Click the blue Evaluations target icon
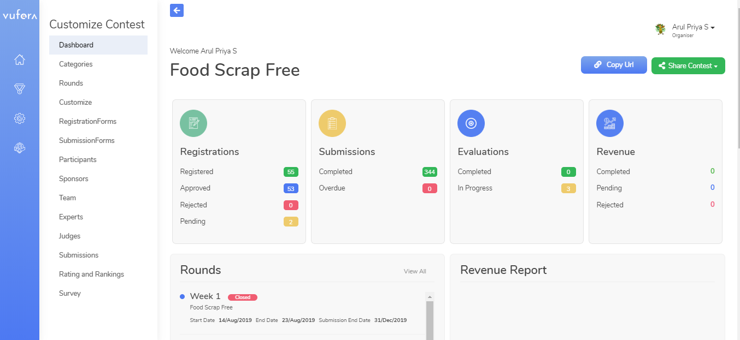740x340 pixels. tap(471, 123)
